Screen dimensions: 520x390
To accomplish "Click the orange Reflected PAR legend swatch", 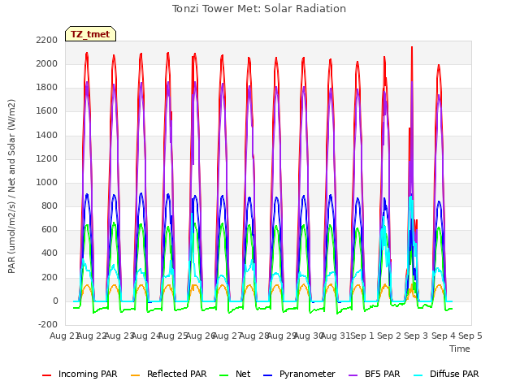I will (x=136, y=375).
